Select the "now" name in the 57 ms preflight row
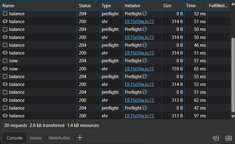 pos(13,61)
